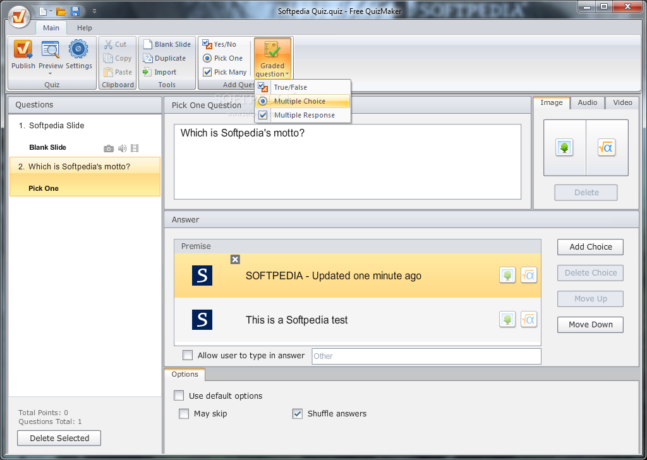Add equation to Softpedia test answer
647x460 pixels.
pos(529,319)
